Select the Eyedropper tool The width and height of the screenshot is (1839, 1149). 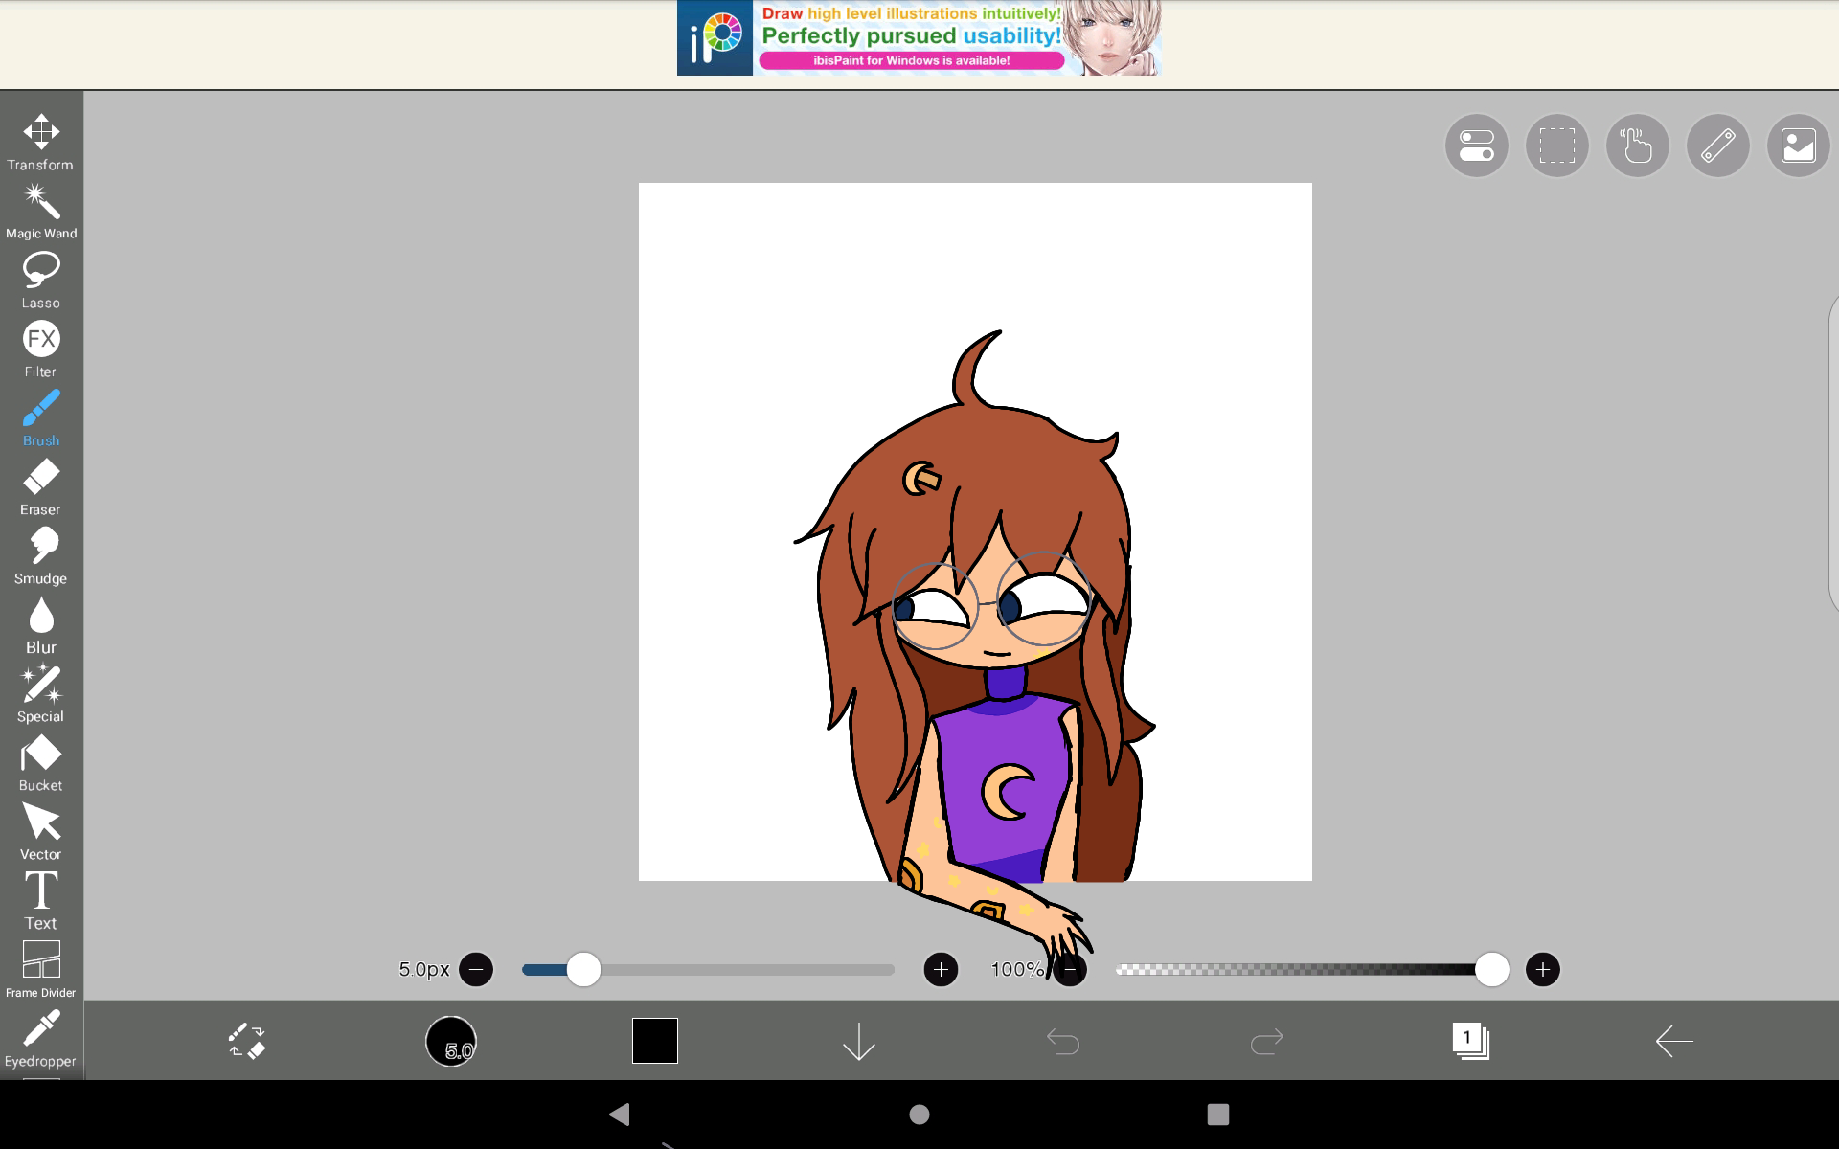[x=41, y=1039]
